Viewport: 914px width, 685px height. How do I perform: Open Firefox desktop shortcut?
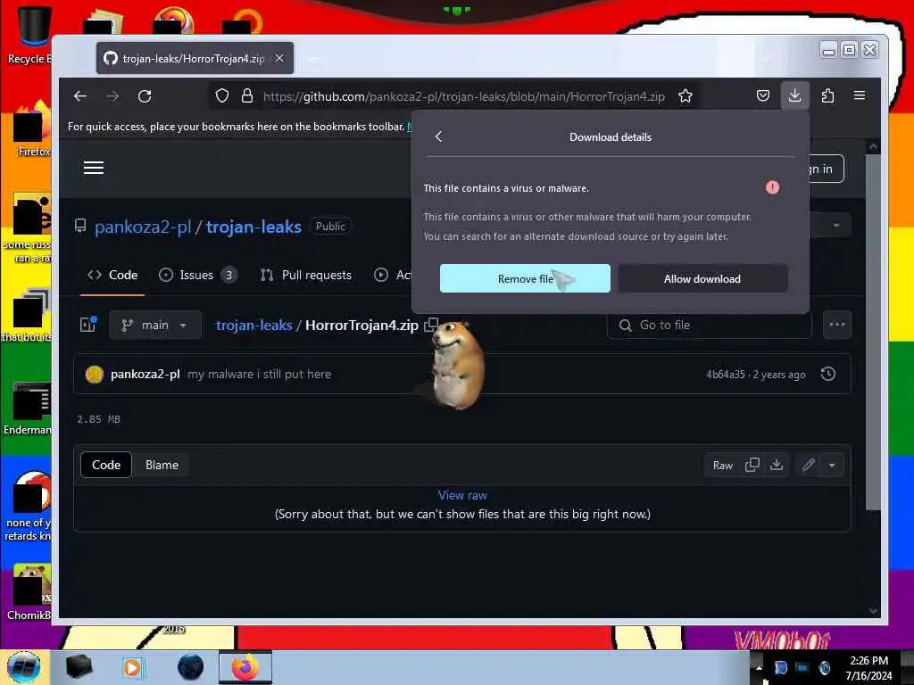(x=30, y=129)
